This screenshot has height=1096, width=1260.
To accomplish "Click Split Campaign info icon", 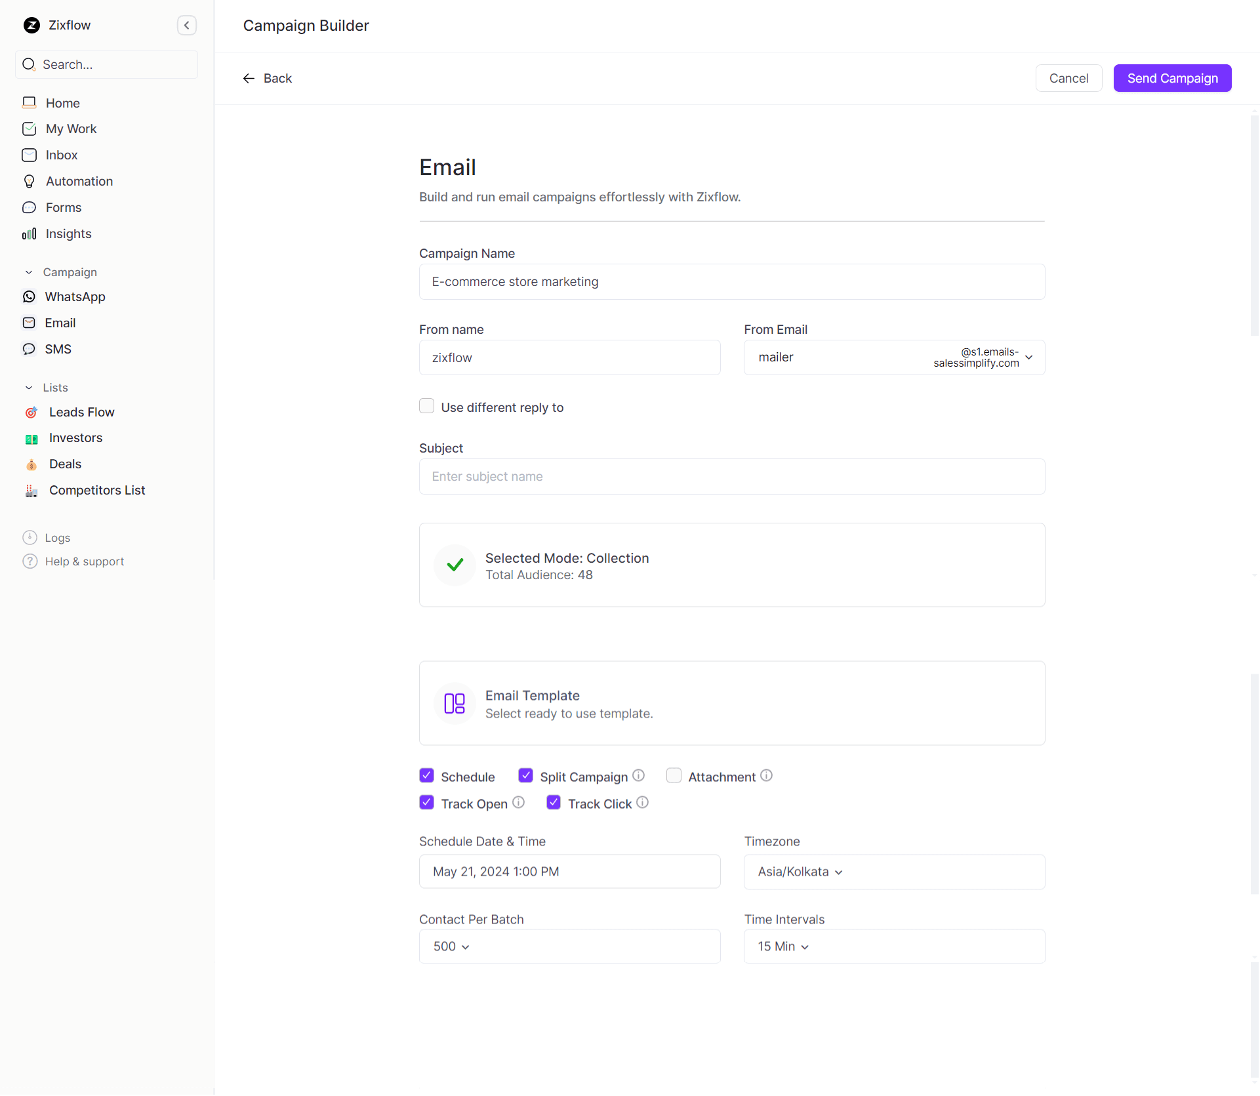I will pos(638,775).
